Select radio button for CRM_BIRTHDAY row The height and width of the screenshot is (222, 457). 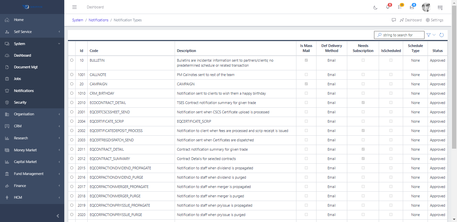pos(72,93)
